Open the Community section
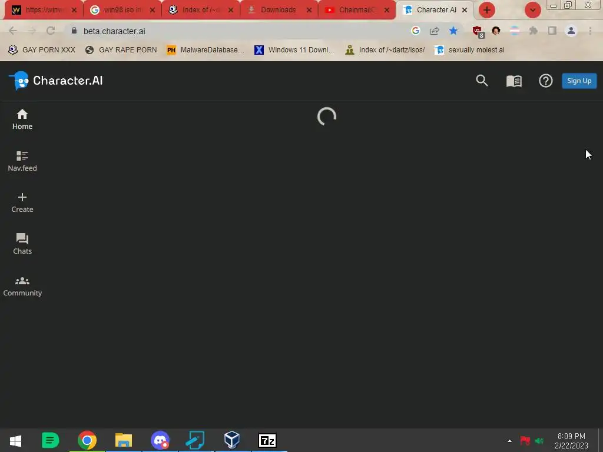The width and height of the screenshot is (603, 452). pyautogui.click(x=22, y=287)
